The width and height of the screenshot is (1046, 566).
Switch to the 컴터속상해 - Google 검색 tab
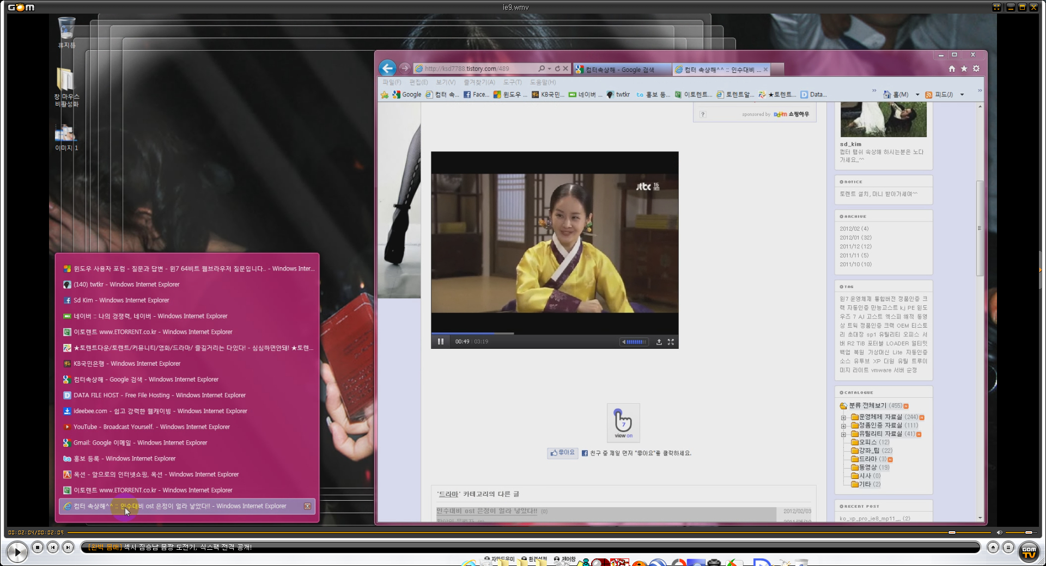[x=622, y=70]
